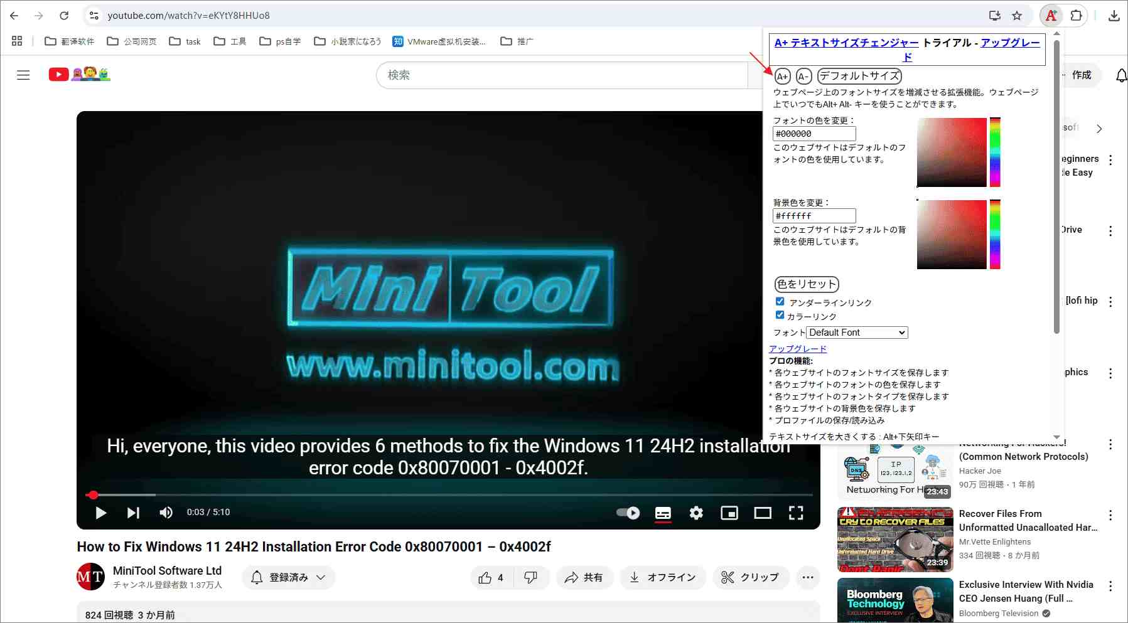Click the 色をリセット button

(807, 284)
